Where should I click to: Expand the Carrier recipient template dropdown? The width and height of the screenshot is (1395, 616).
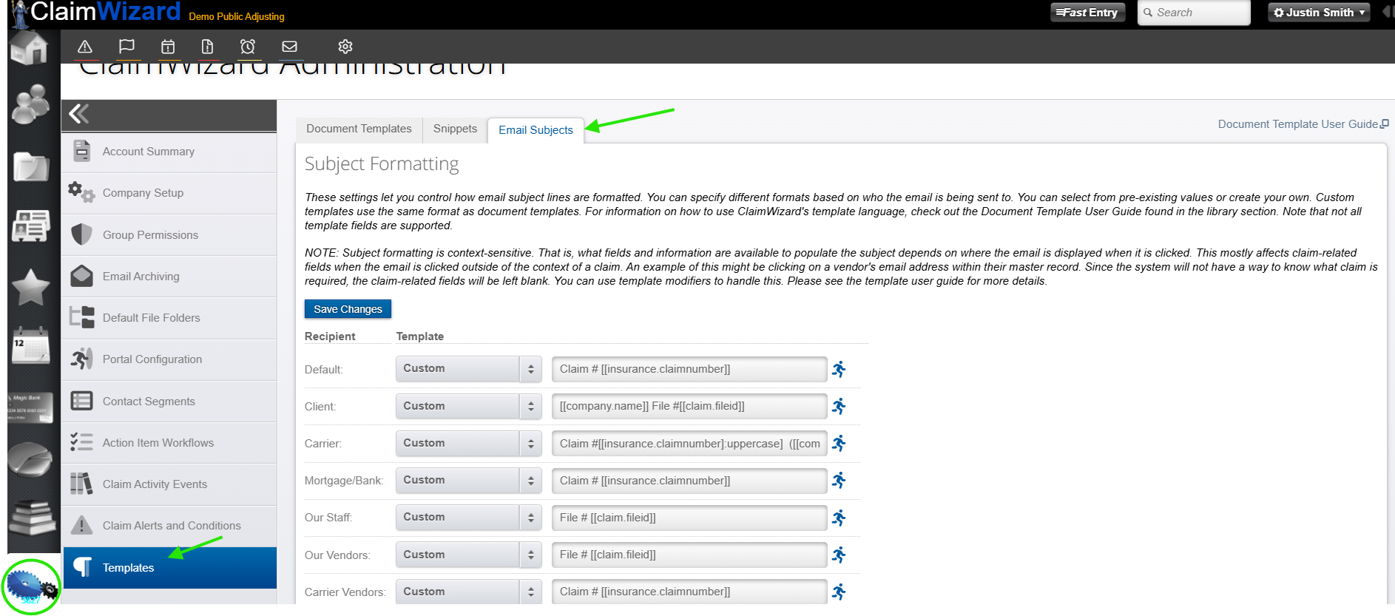468,443
